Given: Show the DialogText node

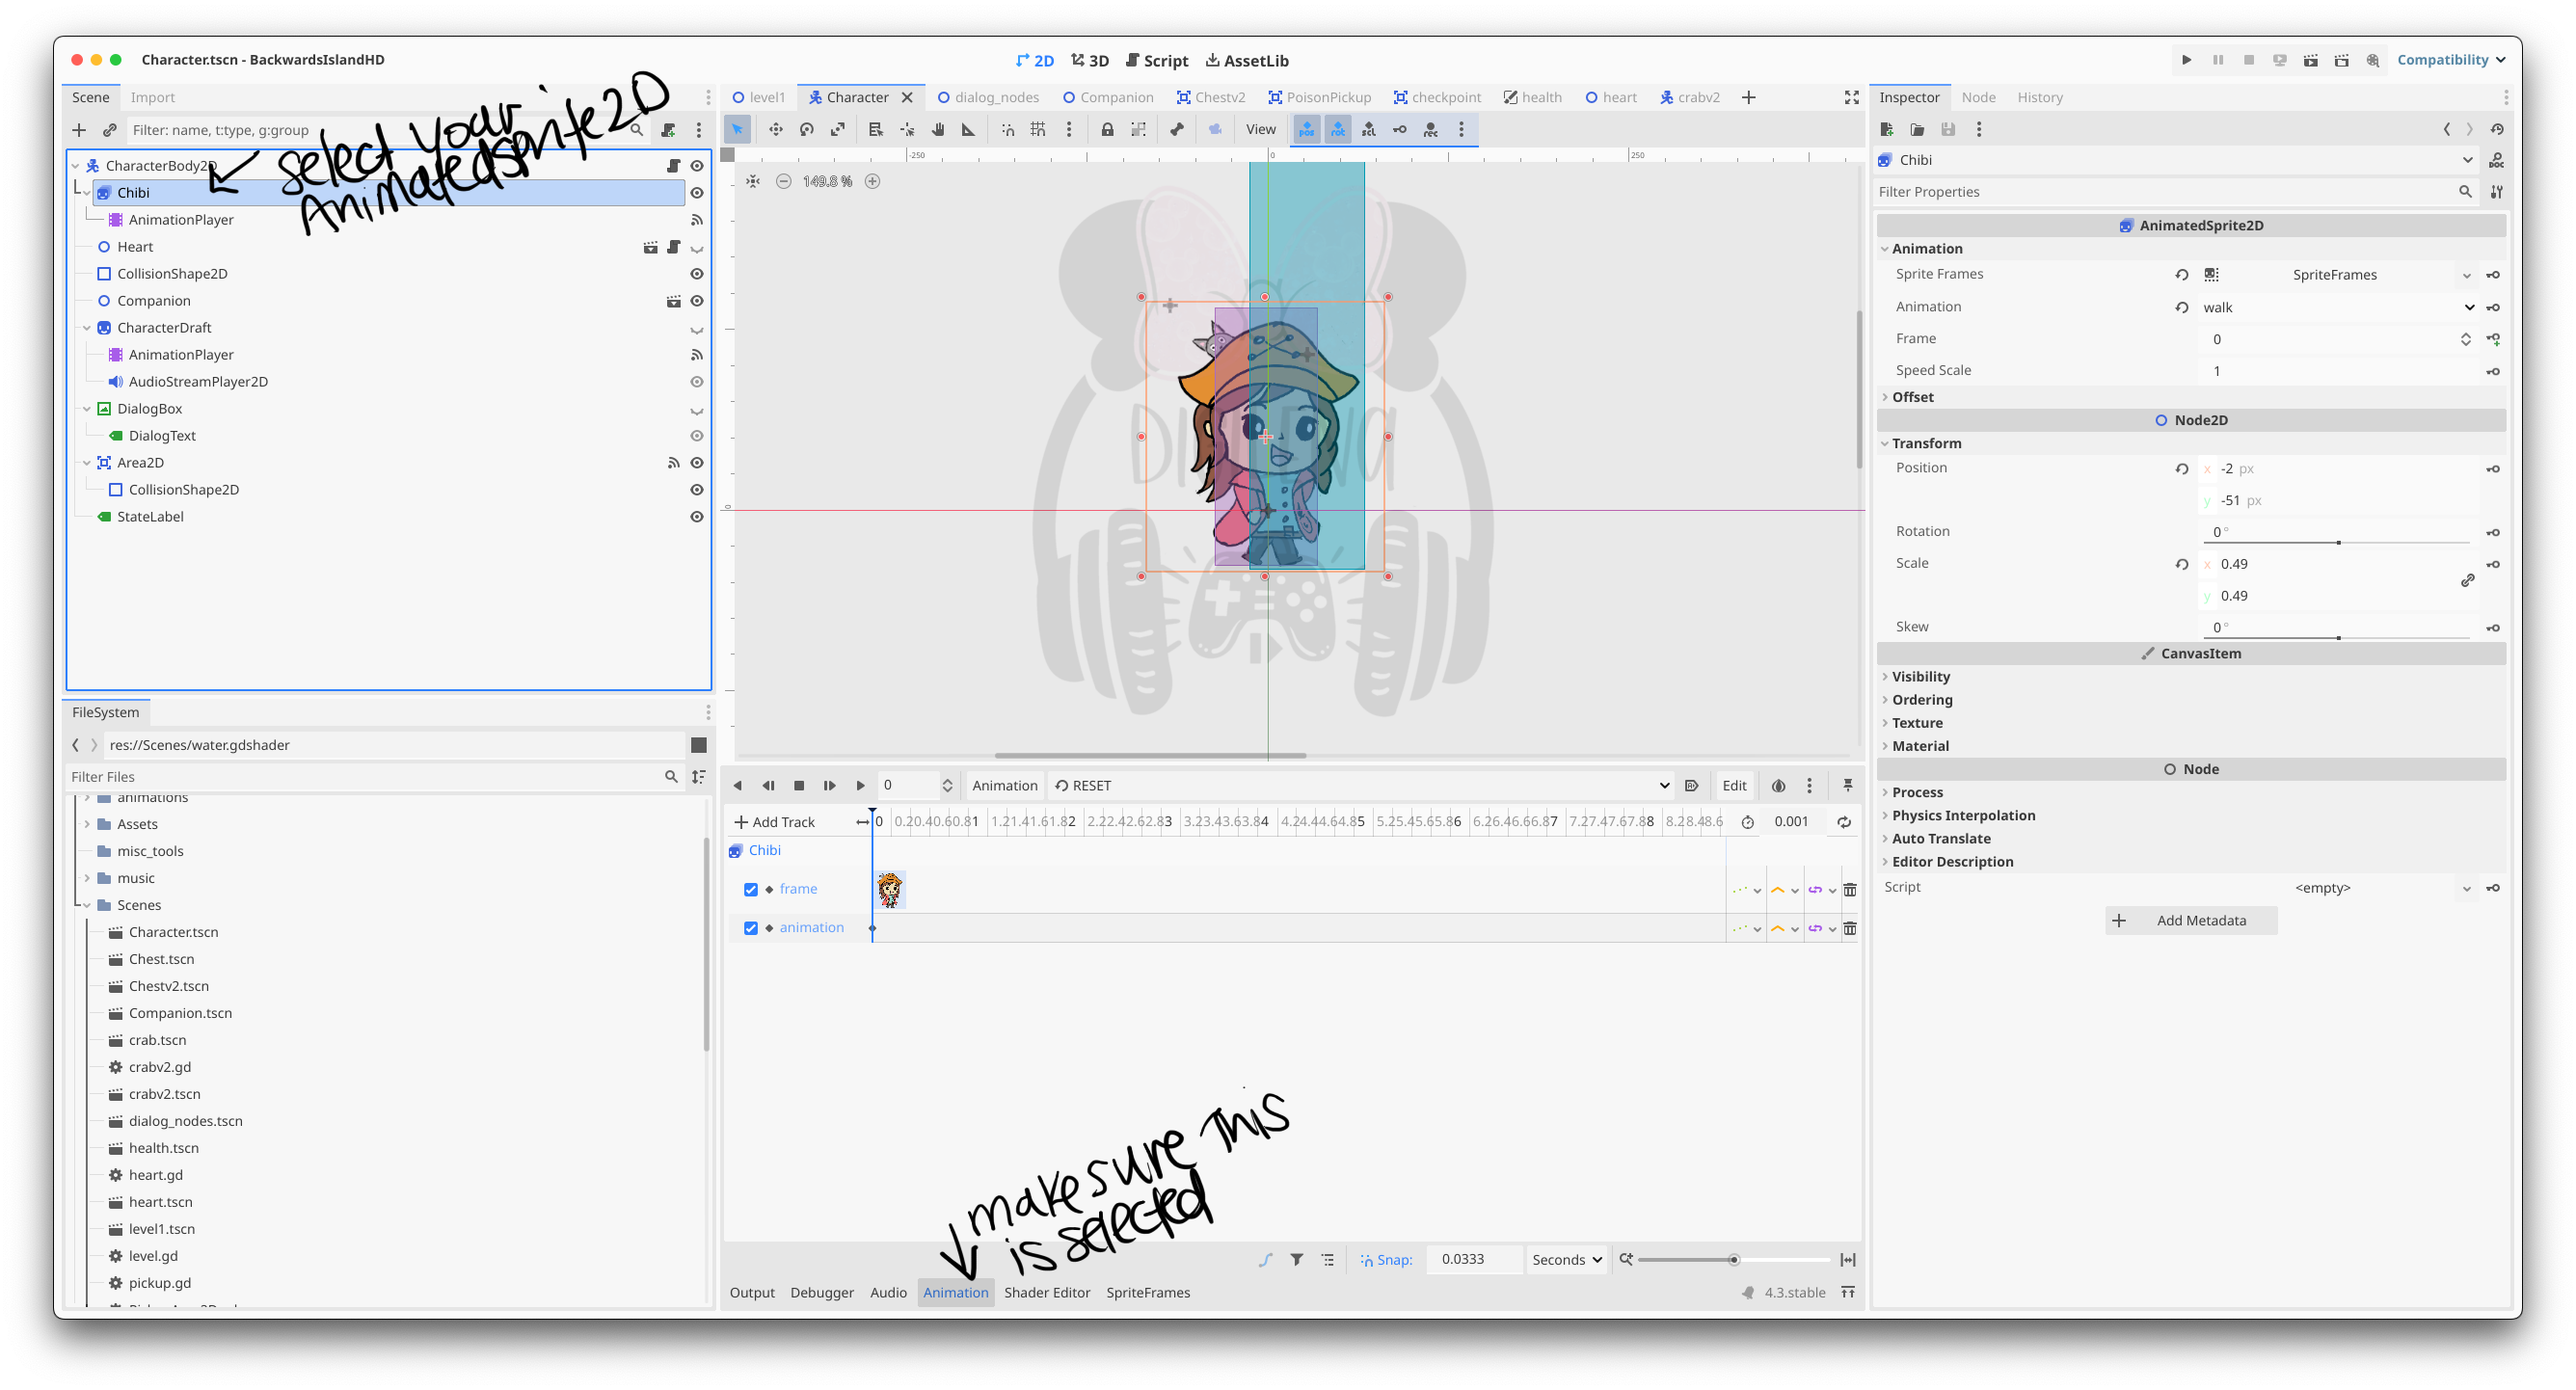Looking at the screenshot, I should tap(697, 436).
